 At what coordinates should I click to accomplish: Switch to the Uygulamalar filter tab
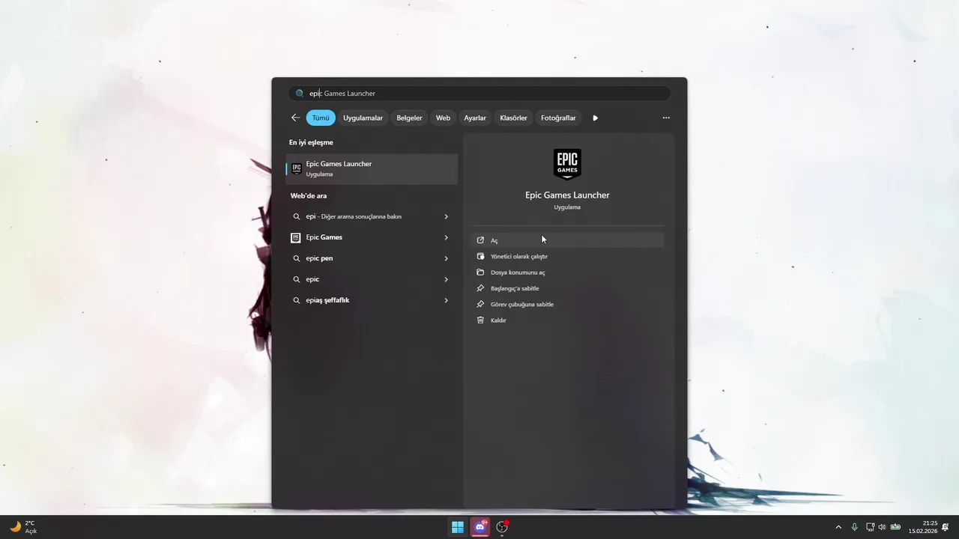(x=363, y=118)
